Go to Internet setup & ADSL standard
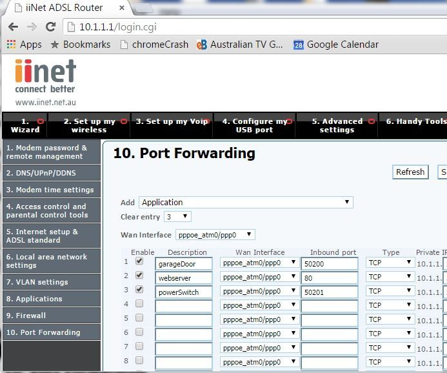Screen dimensions: 447x373 click(x=52, y=236)
